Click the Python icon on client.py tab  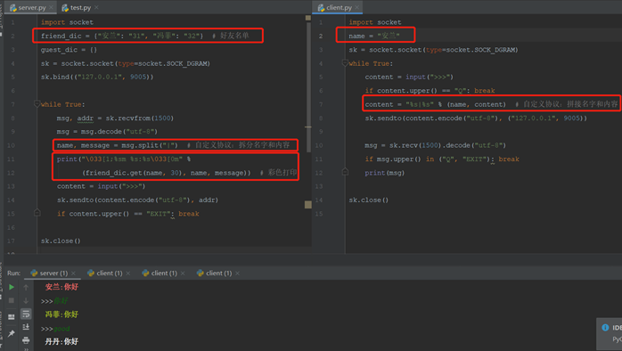coord(322,7)
